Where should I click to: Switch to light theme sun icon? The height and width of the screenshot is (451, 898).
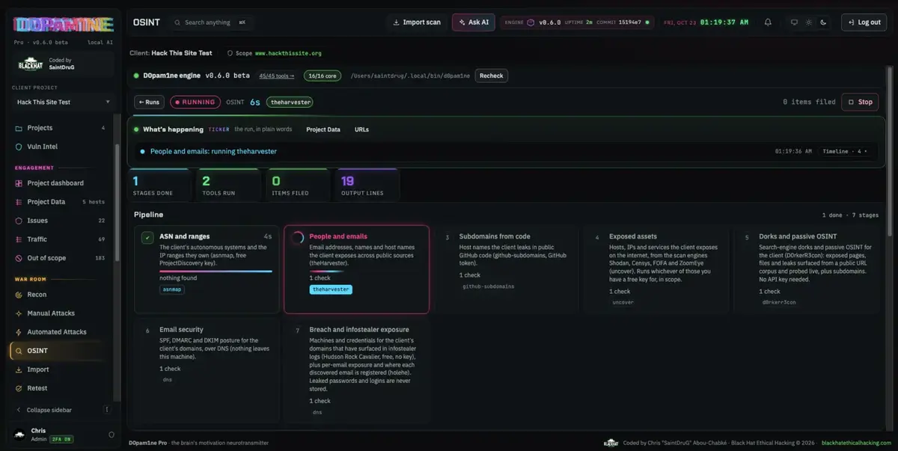pyautogui.click(x=808, y=22)
